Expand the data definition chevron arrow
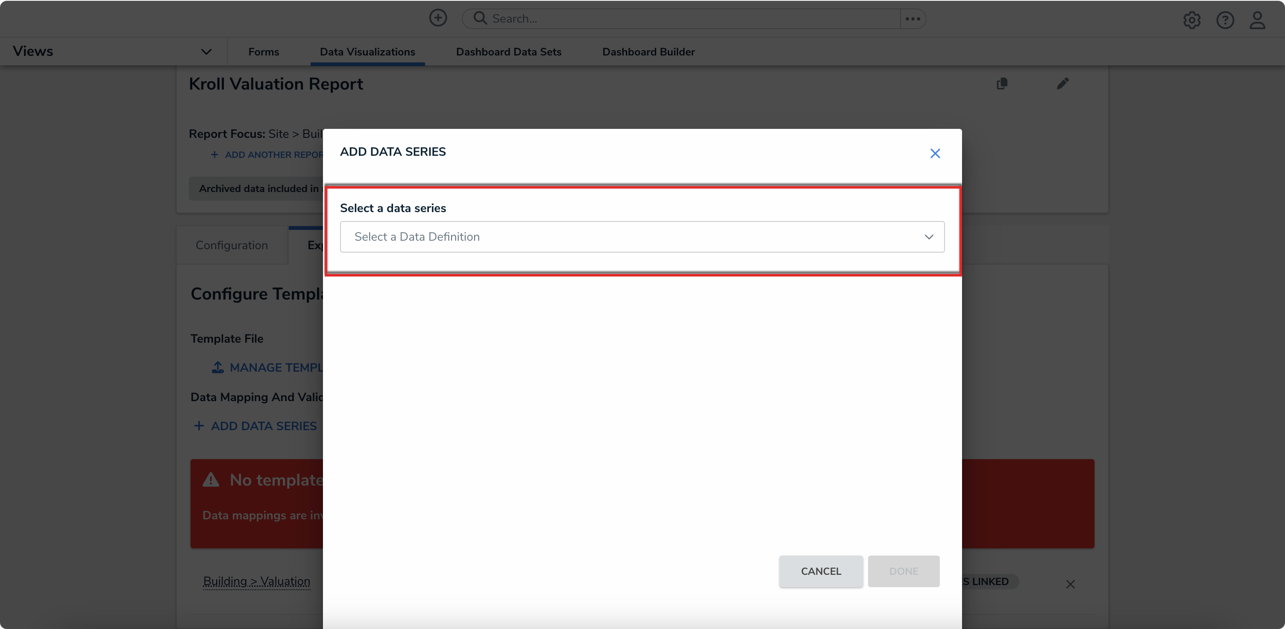The width and height of the screenshot is (1285, 629). point(928,237)
